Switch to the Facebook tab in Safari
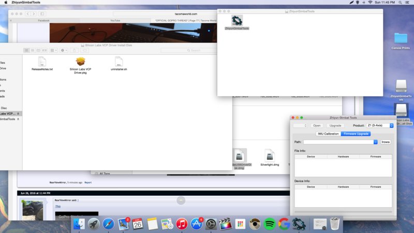This screenshot has width=414, height=233. click(44, 20)
